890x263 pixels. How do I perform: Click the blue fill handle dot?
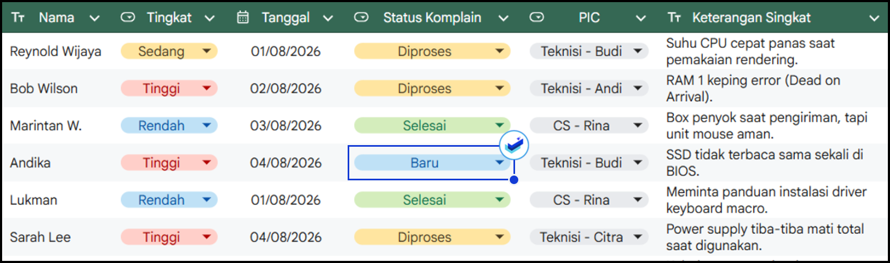(x=514, y=180)
